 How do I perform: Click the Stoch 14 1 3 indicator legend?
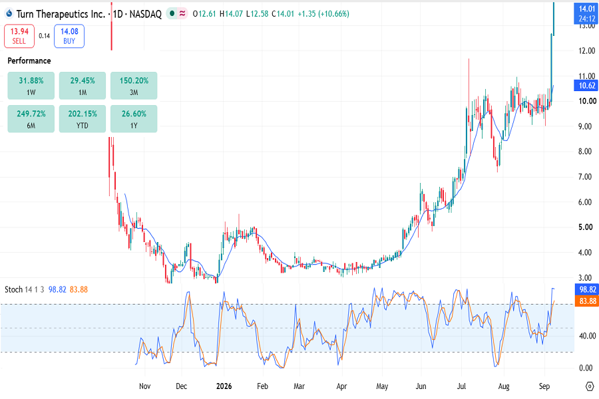click(x=24, y=289)
